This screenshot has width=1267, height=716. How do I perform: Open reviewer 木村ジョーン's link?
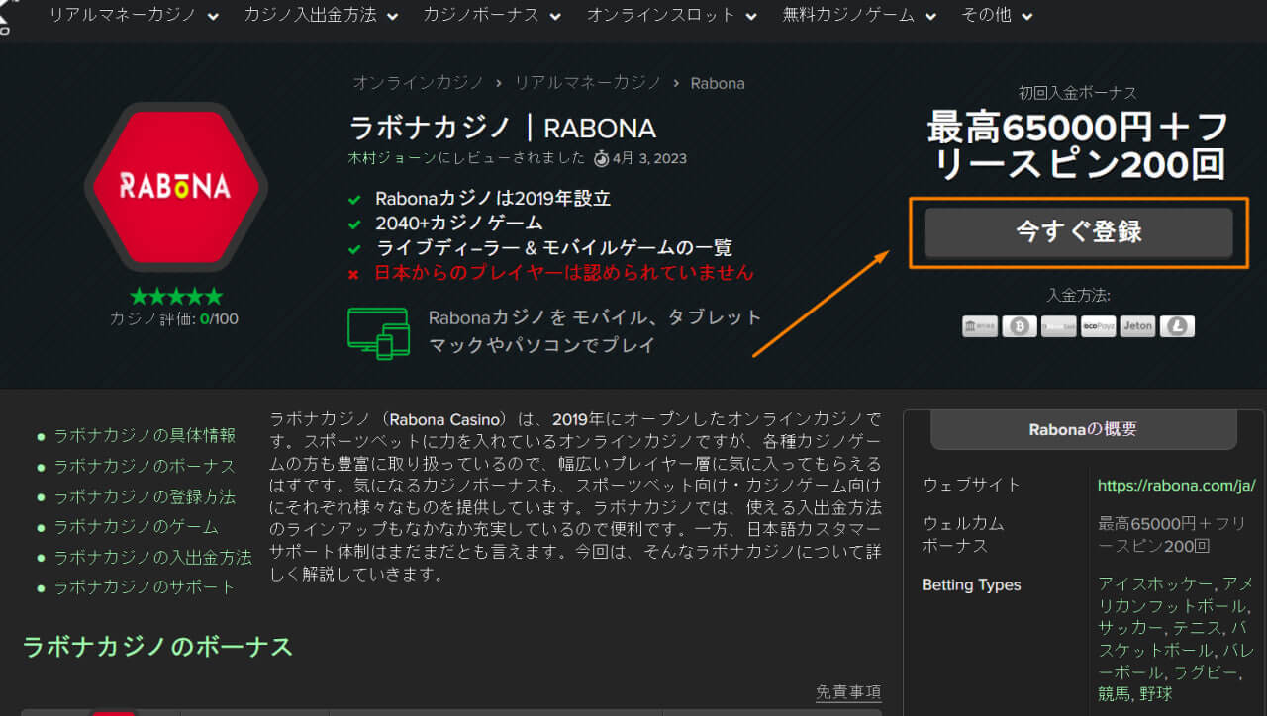pyautogui.click(x=393, y=158)
